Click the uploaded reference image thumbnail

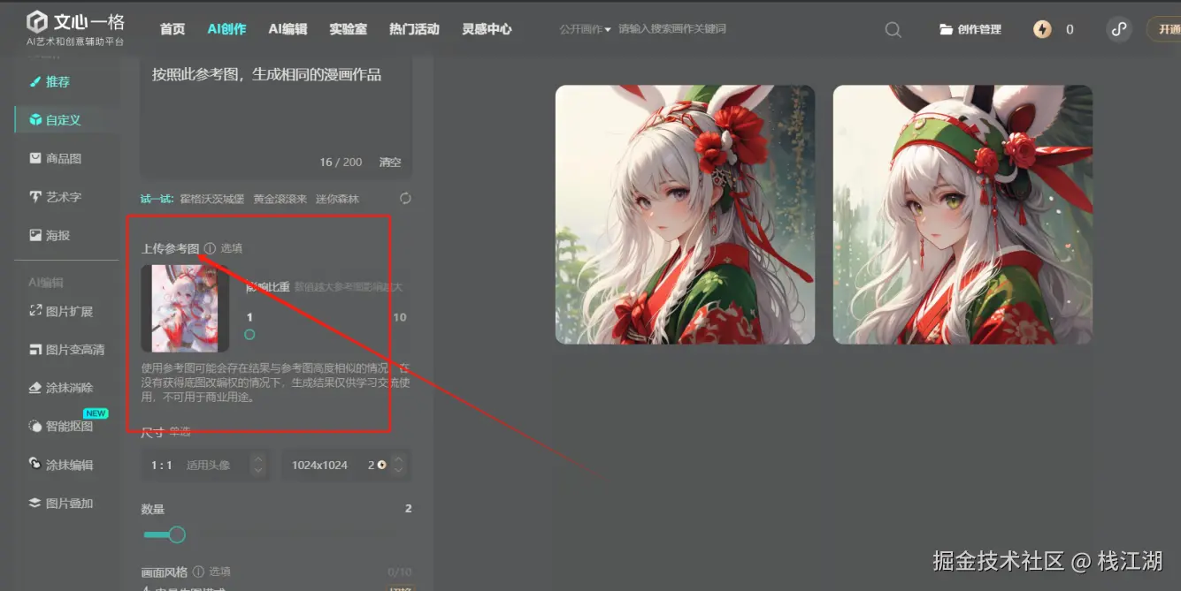(185, 308)
